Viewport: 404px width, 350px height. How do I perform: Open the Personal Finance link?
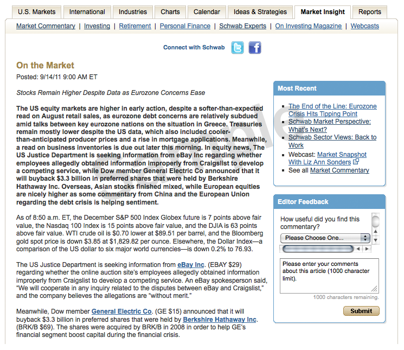click(185, 26)
